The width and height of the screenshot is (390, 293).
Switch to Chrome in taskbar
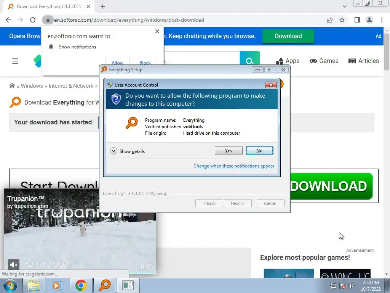pos(81,285)
